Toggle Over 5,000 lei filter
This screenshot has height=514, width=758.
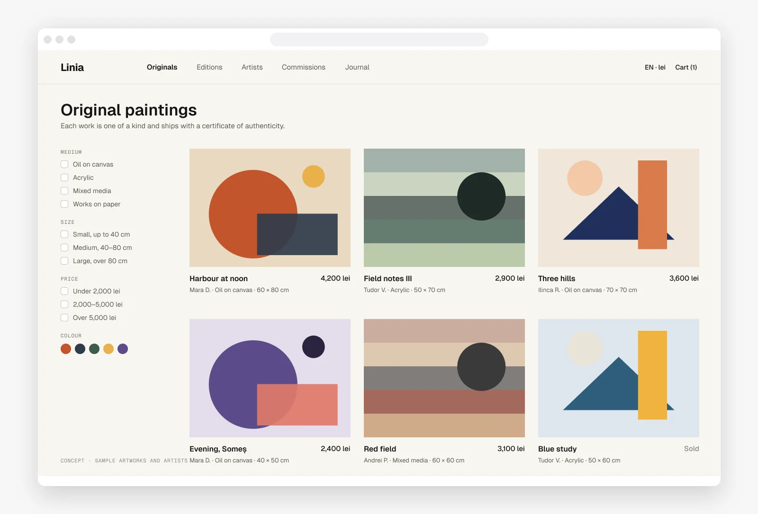pos(64,318)
